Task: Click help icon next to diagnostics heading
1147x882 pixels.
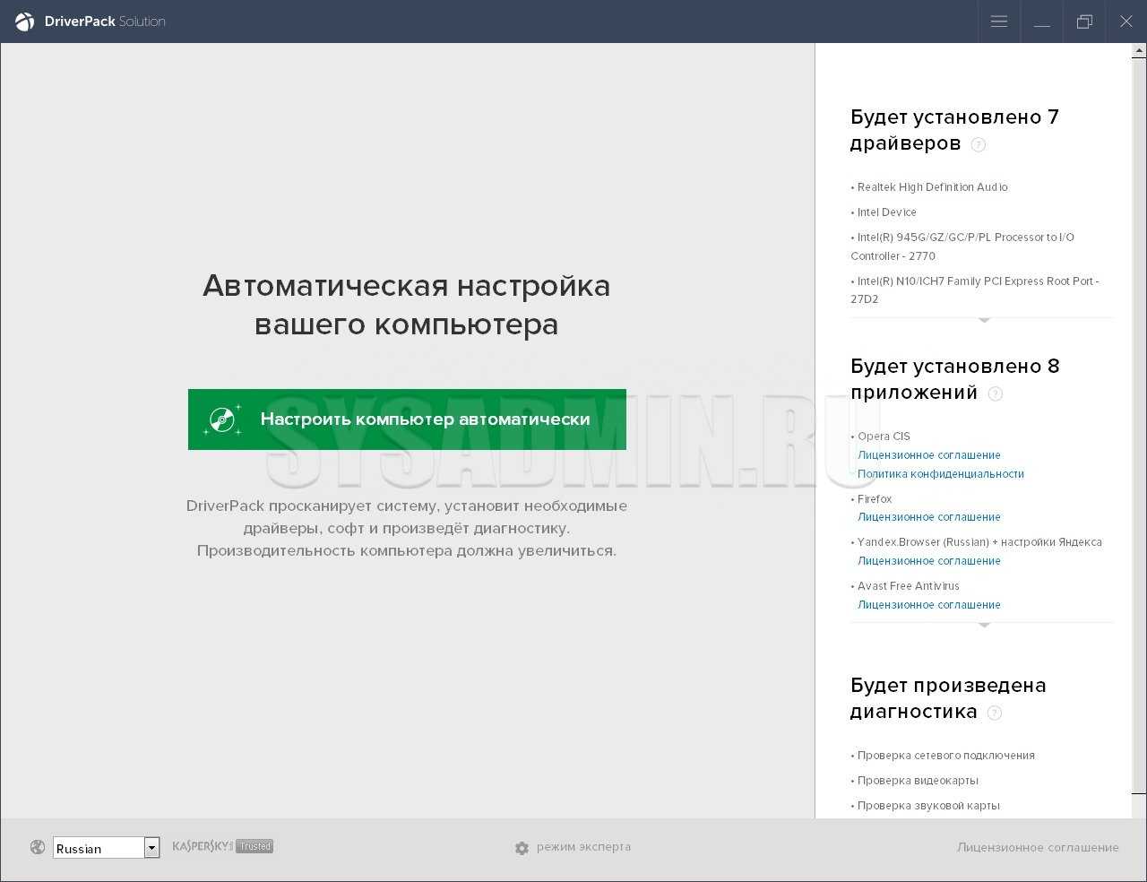Action: pyautogui.click(x=994, y=713)
